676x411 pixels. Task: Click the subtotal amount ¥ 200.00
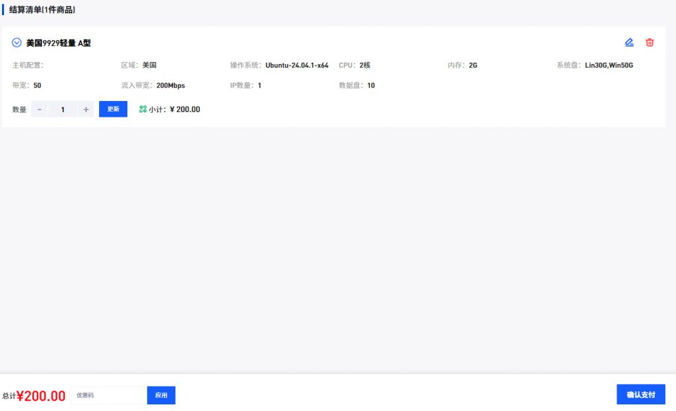click(185, 110)
